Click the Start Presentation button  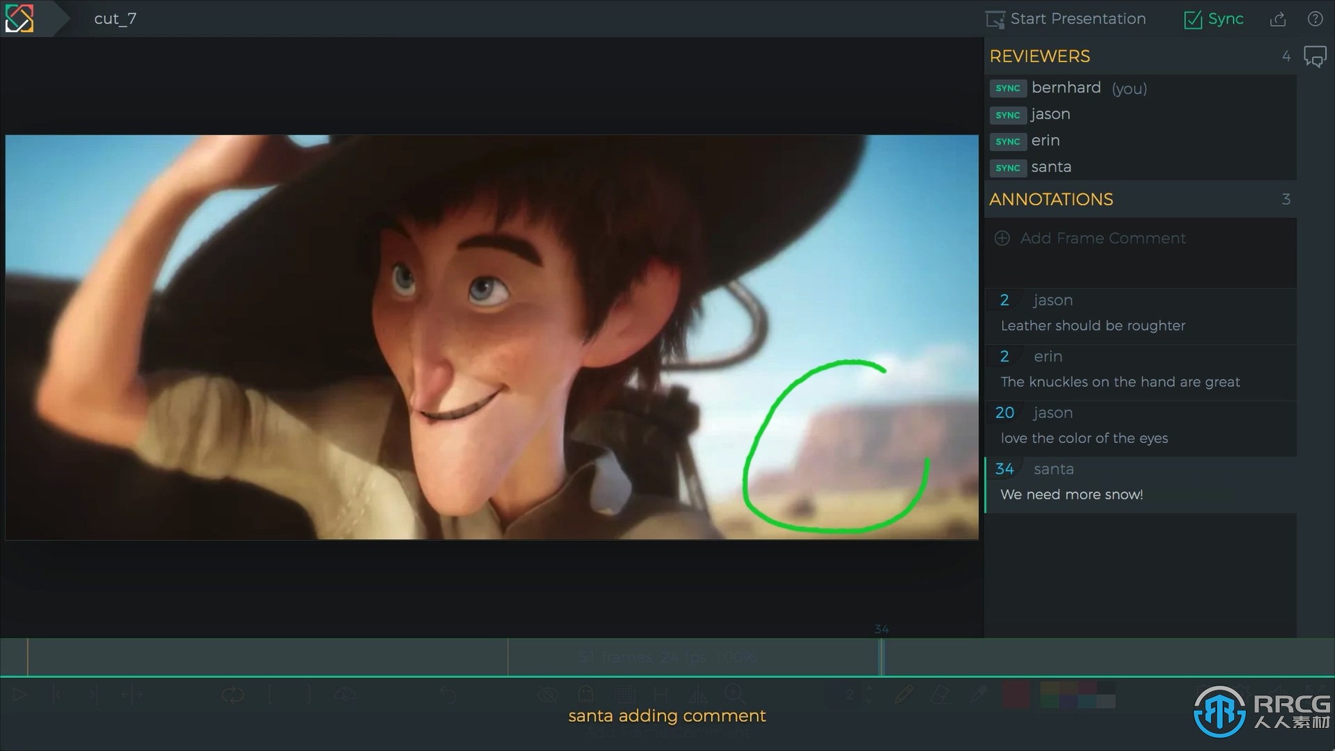click(1068, 18)
